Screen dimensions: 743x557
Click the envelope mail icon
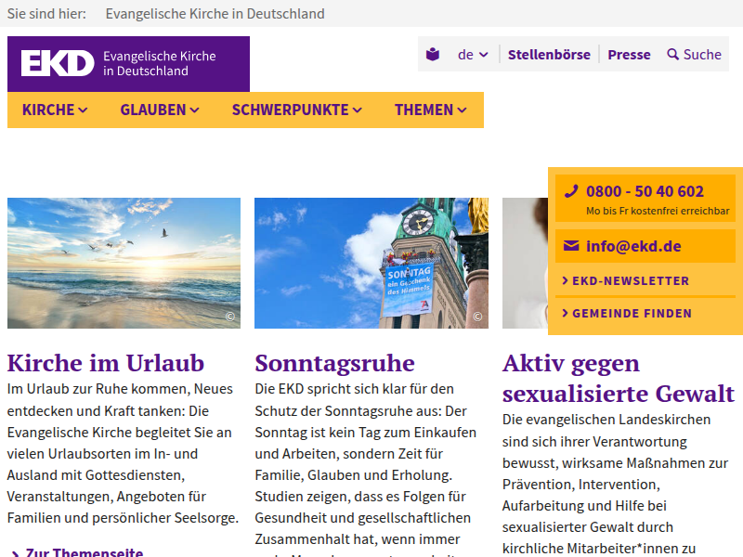pyautogui.click(x=571, y=245)
